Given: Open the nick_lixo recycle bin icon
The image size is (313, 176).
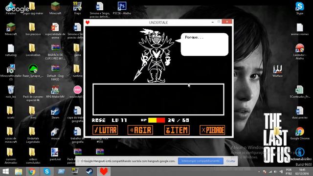Looking at the screenshot, I should pos(11,92).
